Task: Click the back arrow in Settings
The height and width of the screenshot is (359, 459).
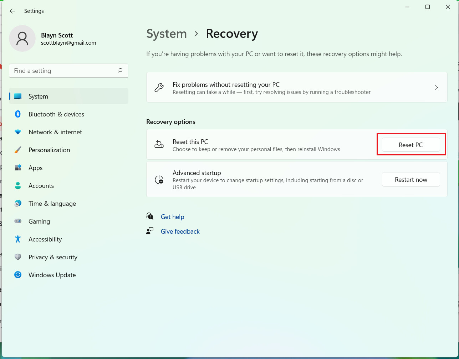Action: pyautogui.click(x=12, y=11)
